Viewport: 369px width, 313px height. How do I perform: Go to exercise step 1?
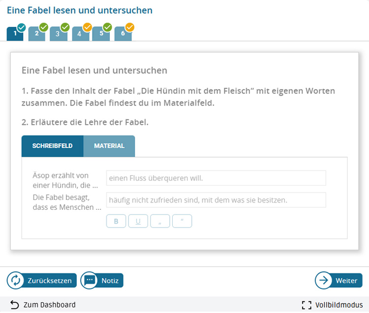tap(15, 33)
